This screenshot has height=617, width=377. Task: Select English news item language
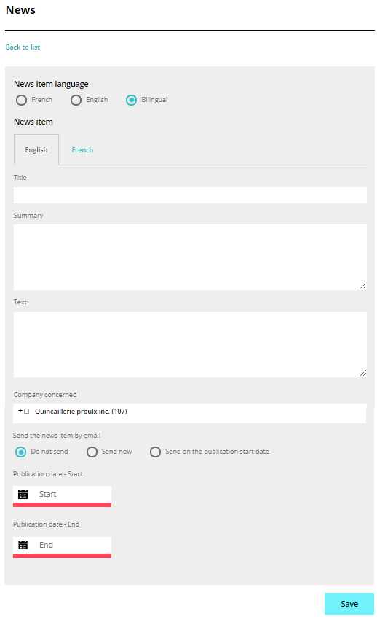click(x=76, y=100)
